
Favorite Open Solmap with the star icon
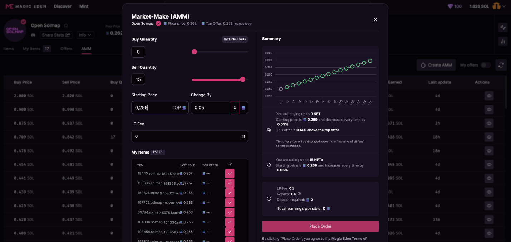[x=66, y=26]
